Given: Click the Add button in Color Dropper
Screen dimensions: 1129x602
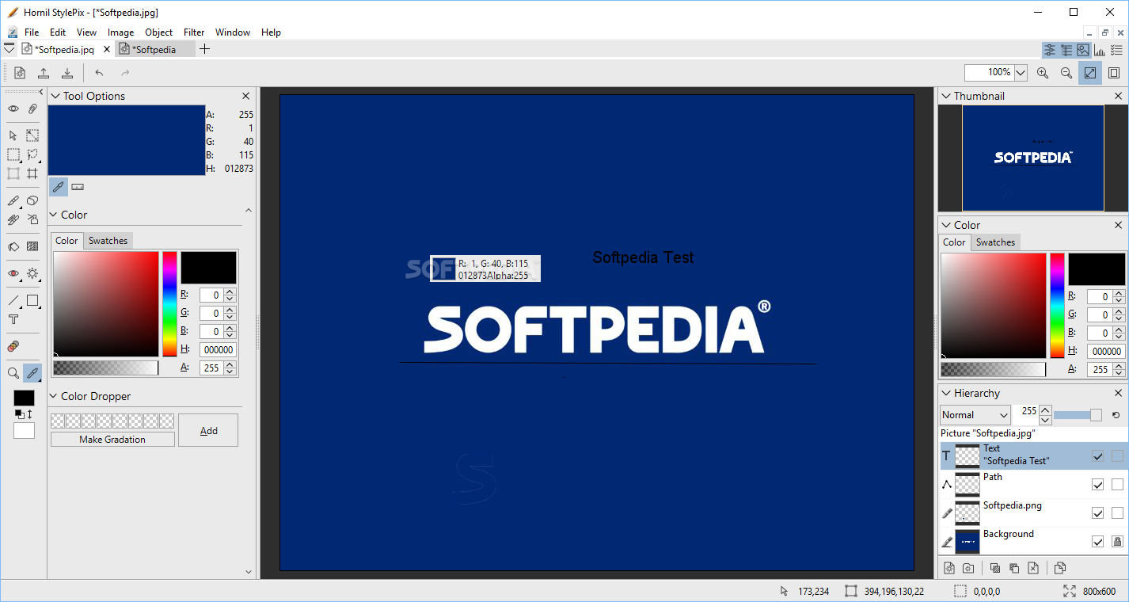Looking at the screenshot, I should coord(208,430).
